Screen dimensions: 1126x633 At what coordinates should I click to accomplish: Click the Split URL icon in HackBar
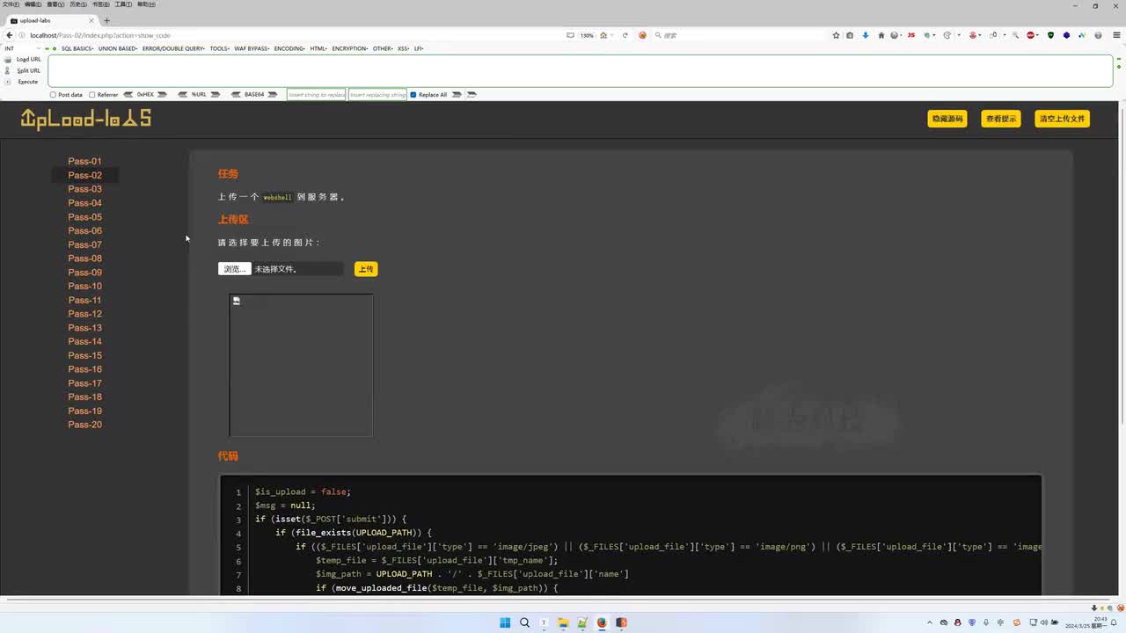(8, 70)
